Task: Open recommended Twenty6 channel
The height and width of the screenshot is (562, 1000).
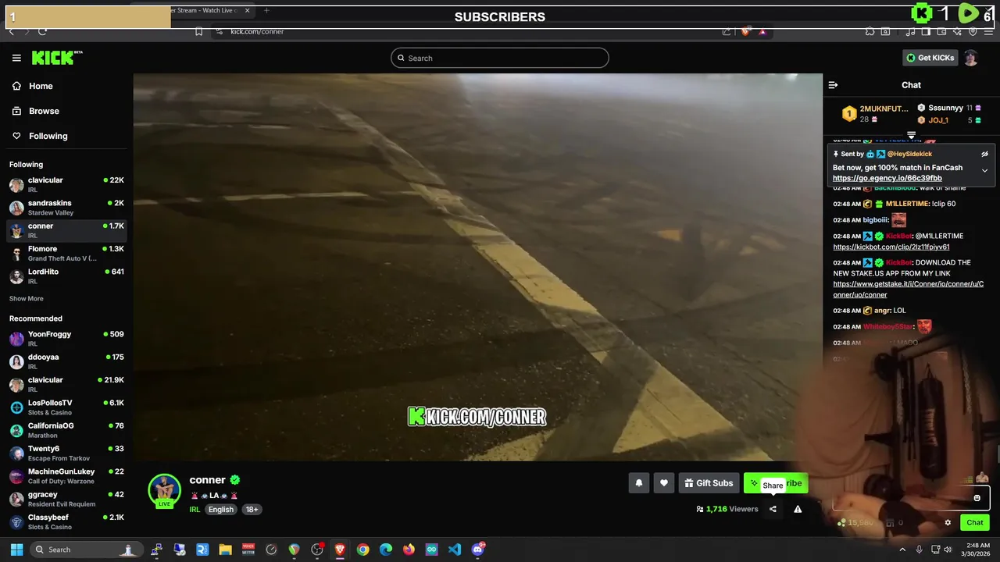Action: tap(66, 453)
